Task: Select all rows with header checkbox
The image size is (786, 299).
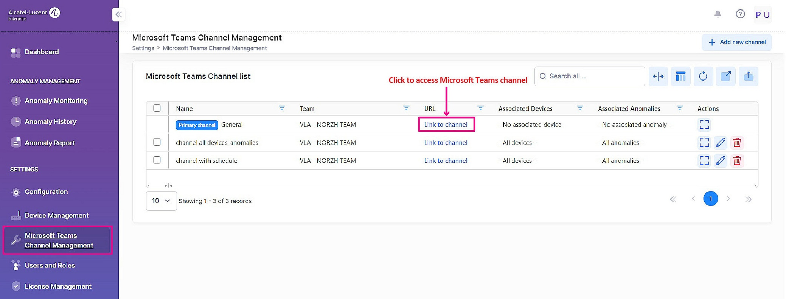Action: pyautogui.click(x=157, y=108)
